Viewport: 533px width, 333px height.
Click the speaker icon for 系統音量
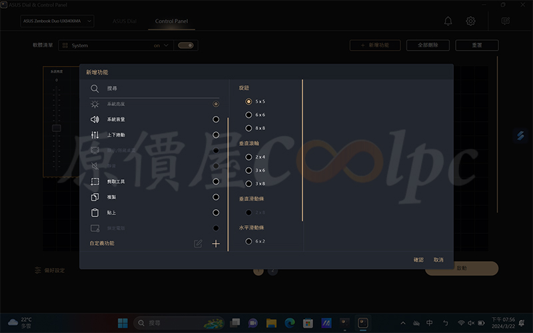point(95,119)
